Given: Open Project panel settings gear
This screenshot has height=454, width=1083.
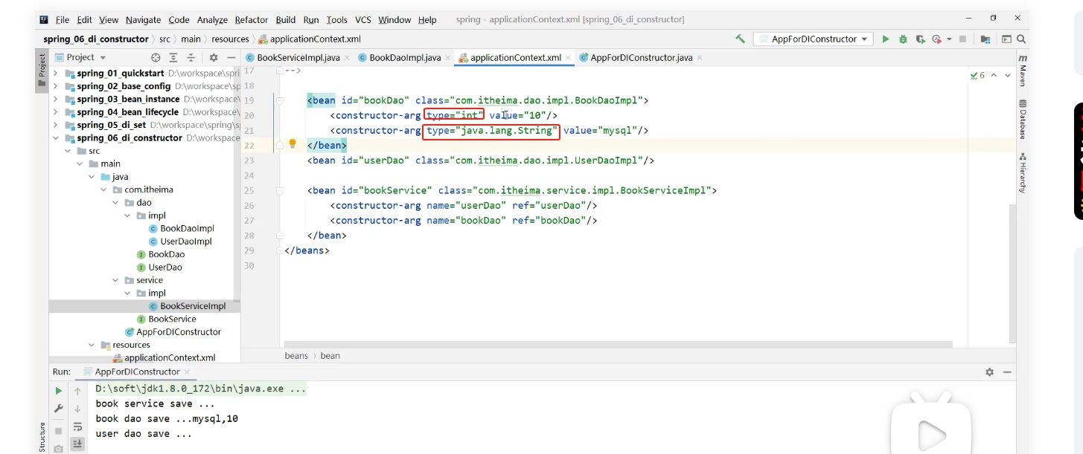Looking at the screenshot, I should pyautogui.click(x=214, y=57).
